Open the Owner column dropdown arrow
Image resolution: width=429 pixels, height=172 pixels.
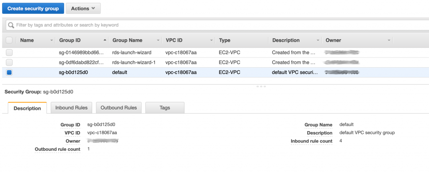[x=389, y=40]
